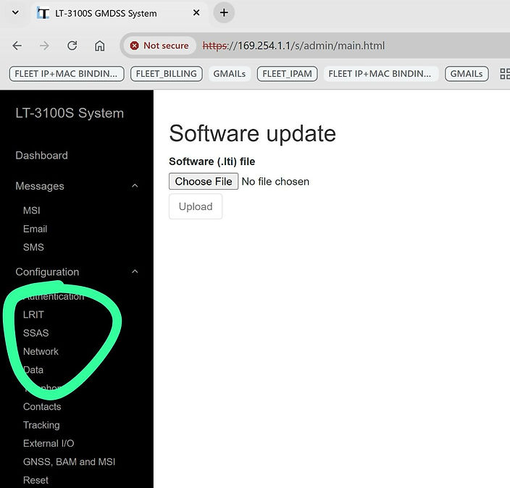Reload the page with refresh icon
Viewport: 510px width, 488px height.
click(x=72, y=46)
